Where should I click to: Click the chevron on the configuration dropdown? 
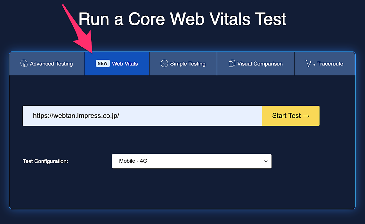point(266,161)
